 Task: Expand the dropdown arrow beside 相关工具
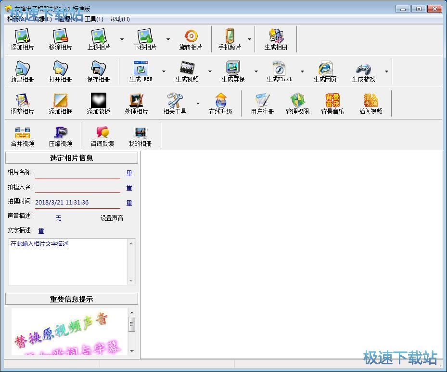[x=198, y=104]
